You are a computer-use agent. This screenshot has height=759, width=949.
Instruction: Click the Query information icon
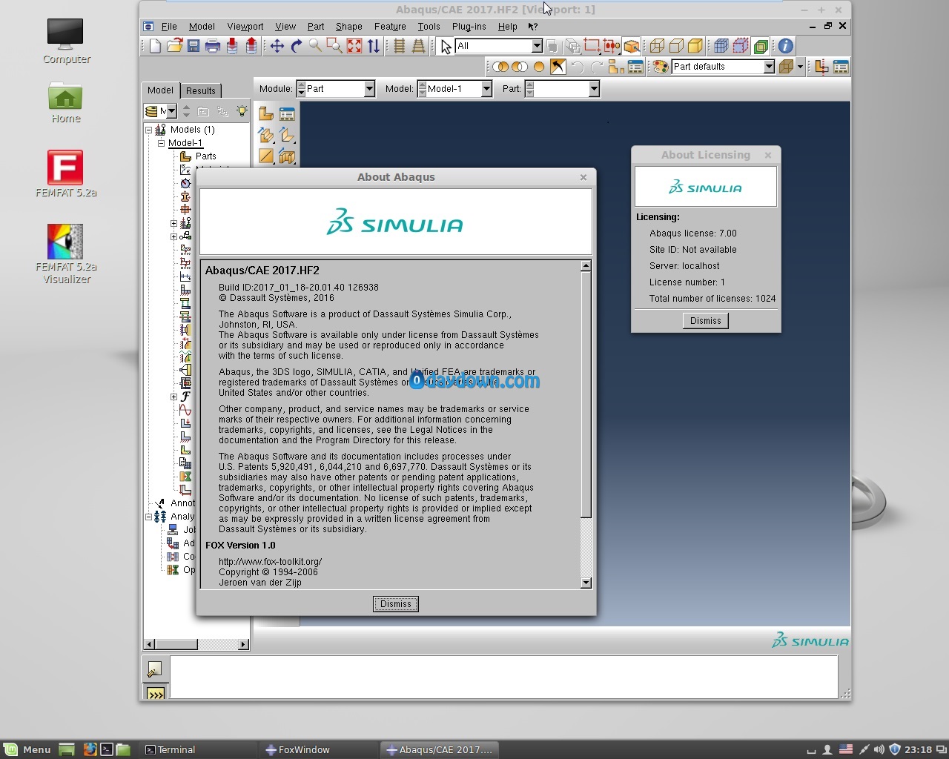786,46
